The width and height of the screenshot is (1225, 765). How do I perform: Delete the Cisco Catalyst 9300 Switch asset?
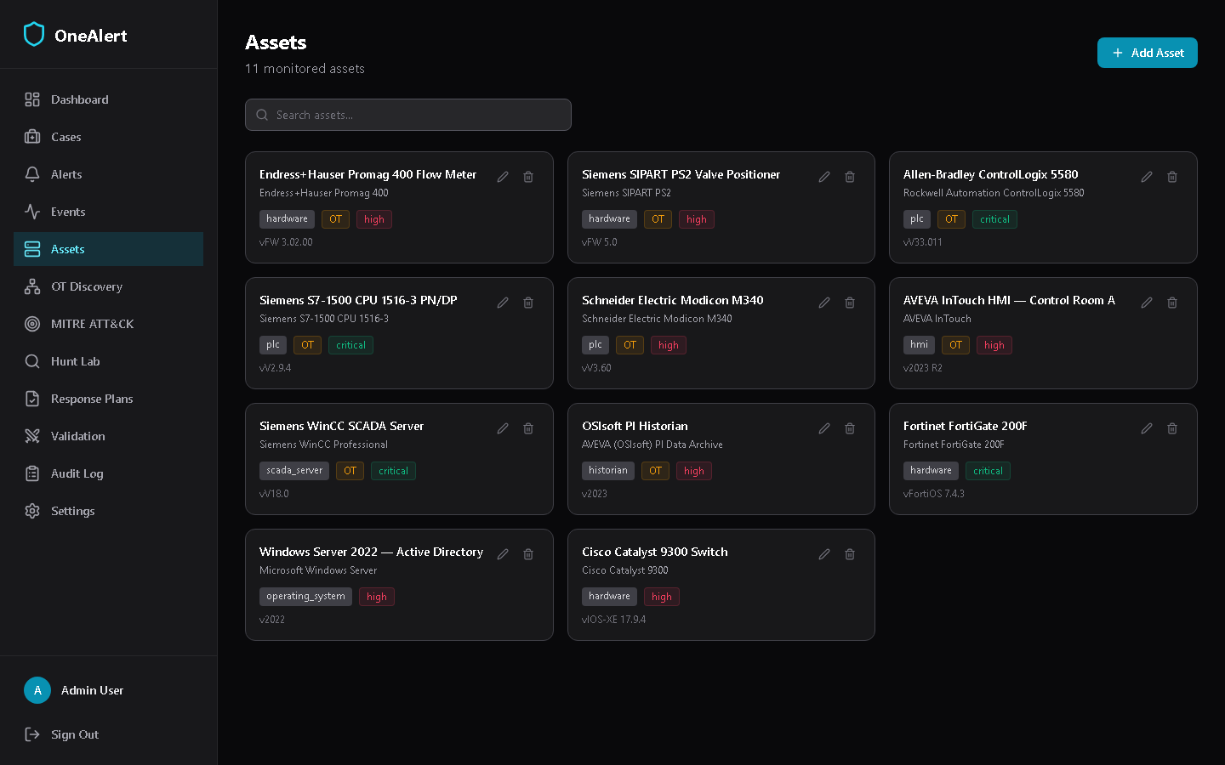click(850, 554)
